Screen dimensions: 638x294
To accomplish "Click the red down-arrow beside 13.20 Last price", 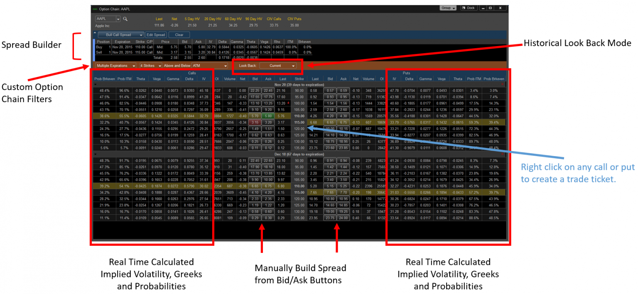I will 288,103.
